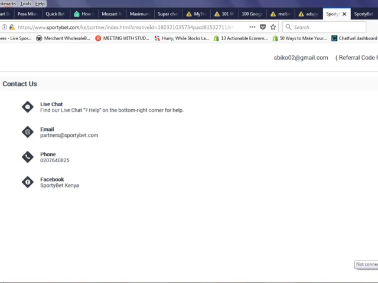Switch to the Maximum tab

(x=139, y=14)
